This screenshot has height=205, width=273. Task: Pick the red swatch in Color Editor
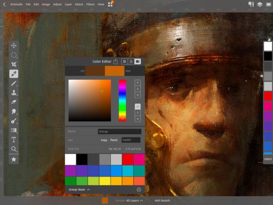tap(128, 159)
